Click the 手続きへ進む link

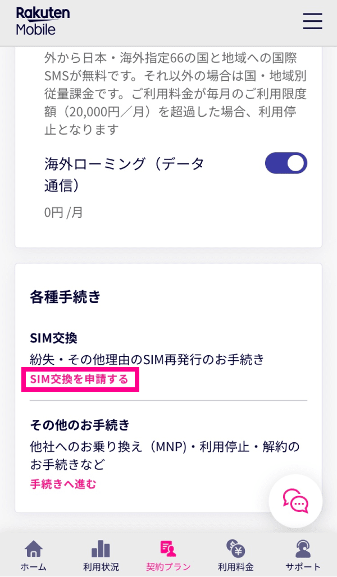(63, 484)
